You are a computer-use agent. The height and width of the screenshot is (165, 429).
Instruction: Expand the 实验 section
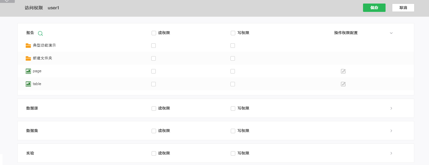391,153
